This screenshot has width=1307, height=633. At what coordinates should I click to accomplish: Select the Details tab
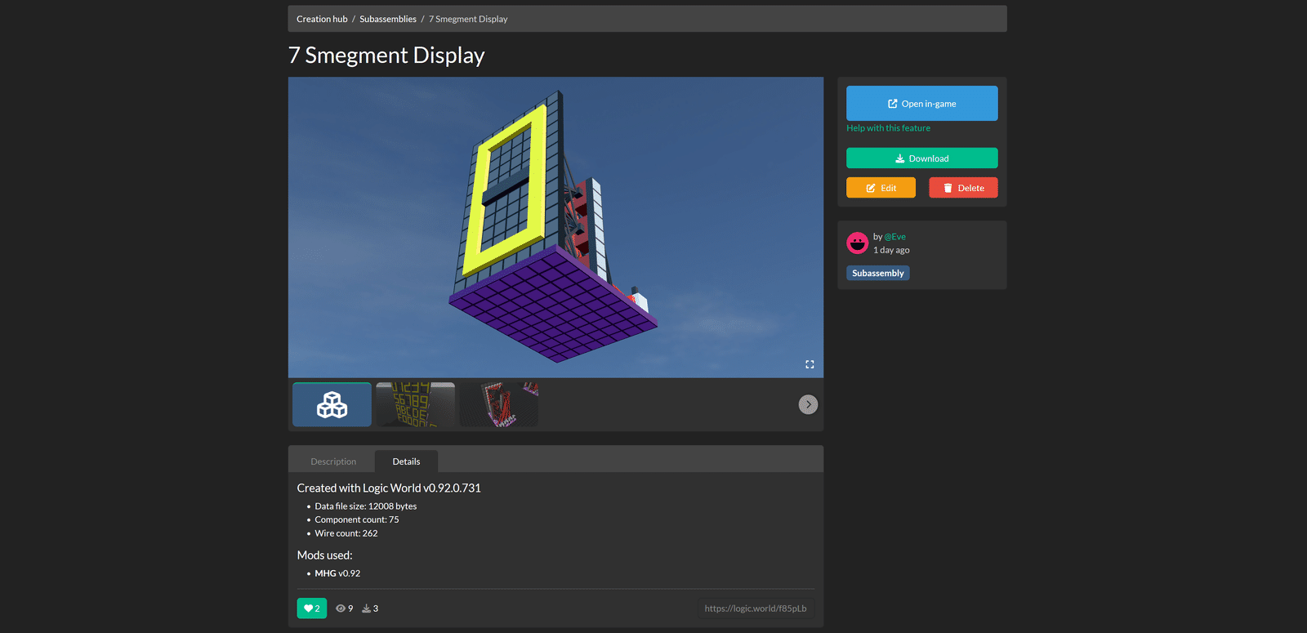pyautogui.click(x=406, y=461)
